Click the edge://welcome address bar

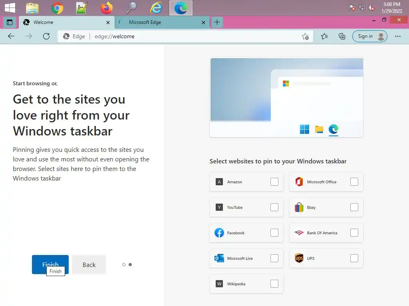[185, 36]
